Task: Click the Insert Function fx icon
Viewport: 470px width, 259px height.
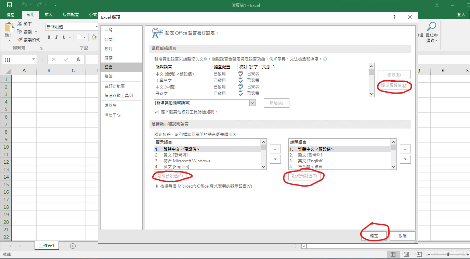Action: 78,59
